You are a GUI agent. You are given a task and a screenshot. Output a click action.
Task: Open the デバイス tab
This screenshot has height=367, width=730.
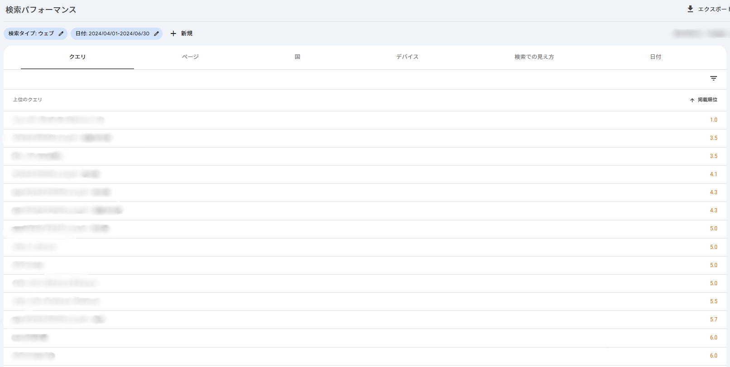(x=407, y=57)
